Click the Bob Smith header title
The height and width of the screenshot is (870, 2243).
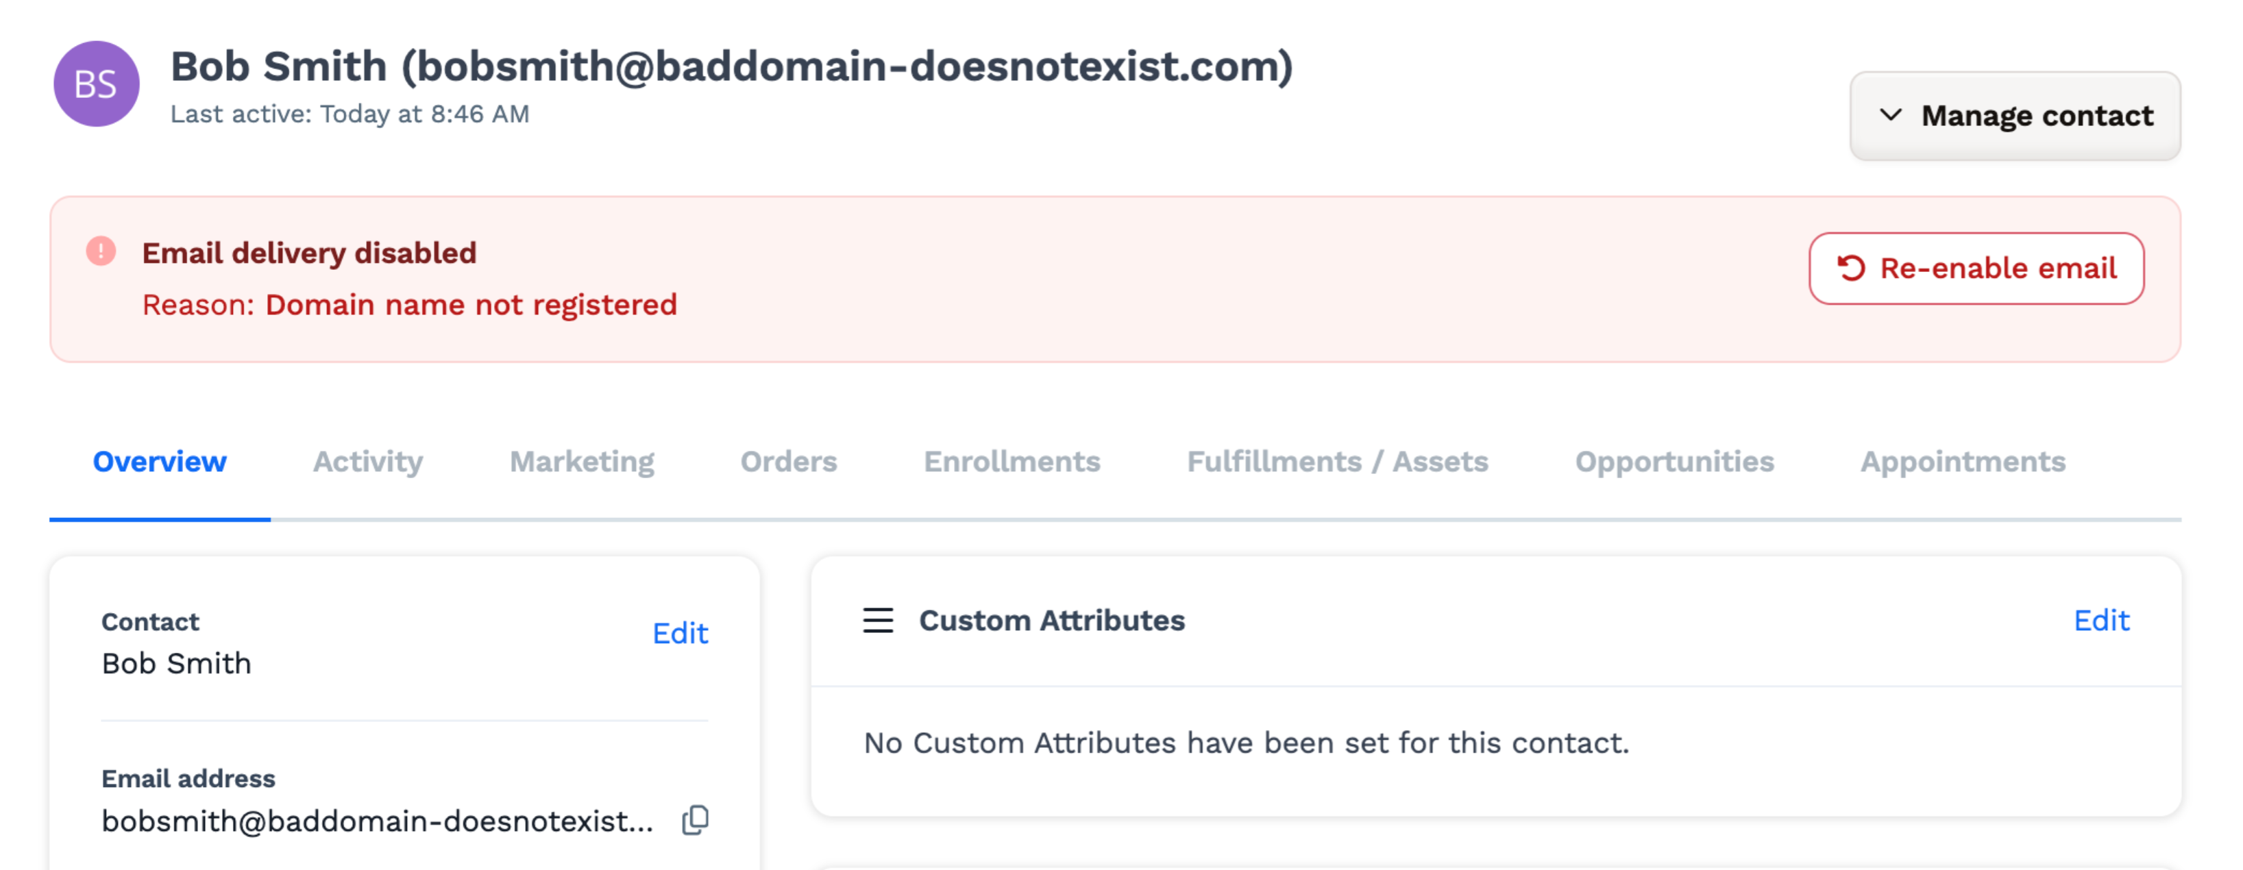[731, 66]
